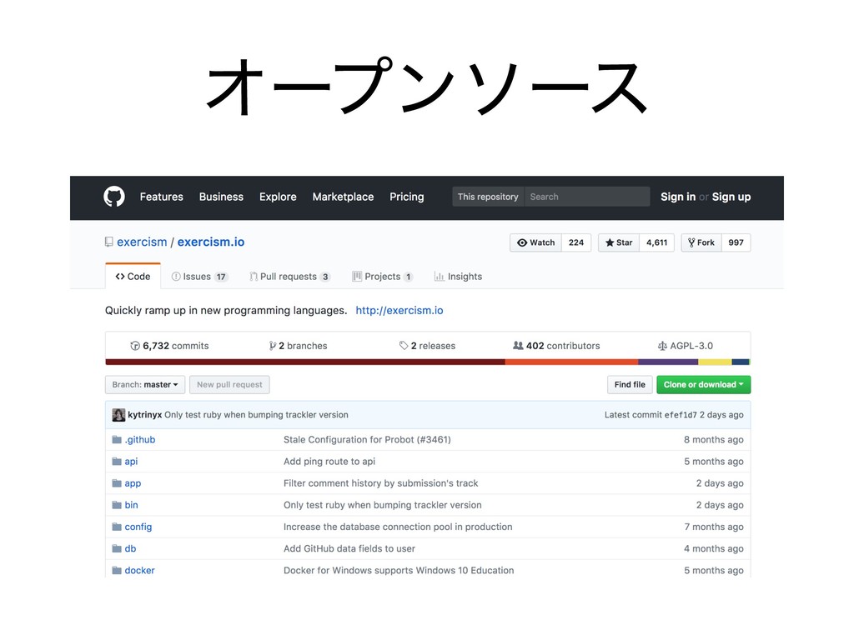Click the repository book icon
This screenshot has height=640, width=854.
click(x=109, y=242)
